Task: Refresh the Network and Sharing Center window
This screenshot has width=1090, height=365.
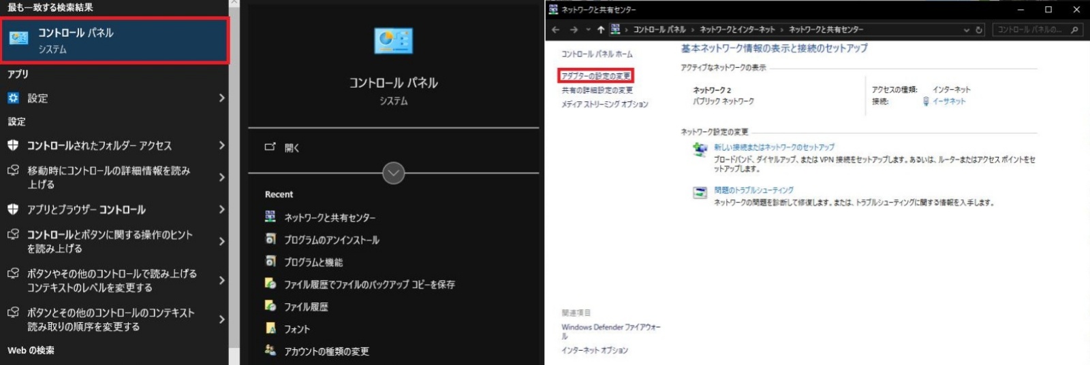Action: click(979, 30)
